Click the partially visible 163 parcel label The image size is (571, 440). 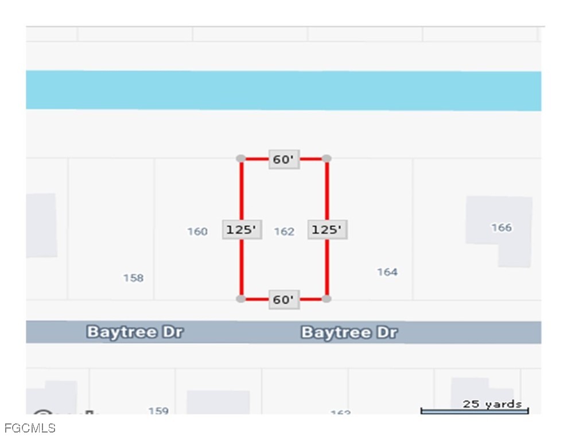[340, 412]
